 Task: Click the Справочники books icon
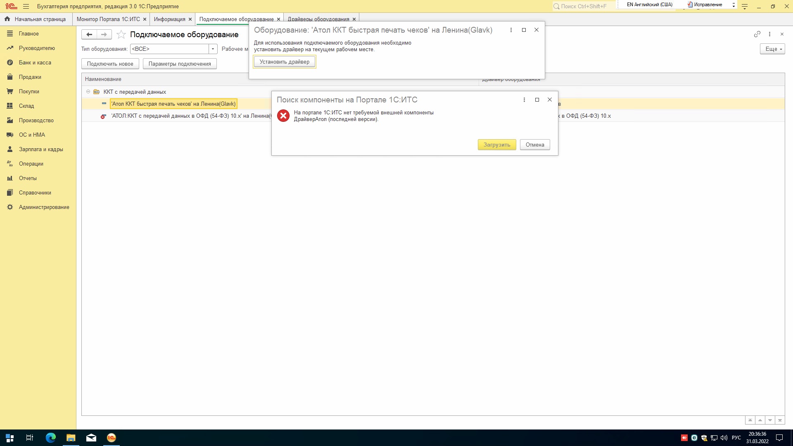(x=10, y=192)
